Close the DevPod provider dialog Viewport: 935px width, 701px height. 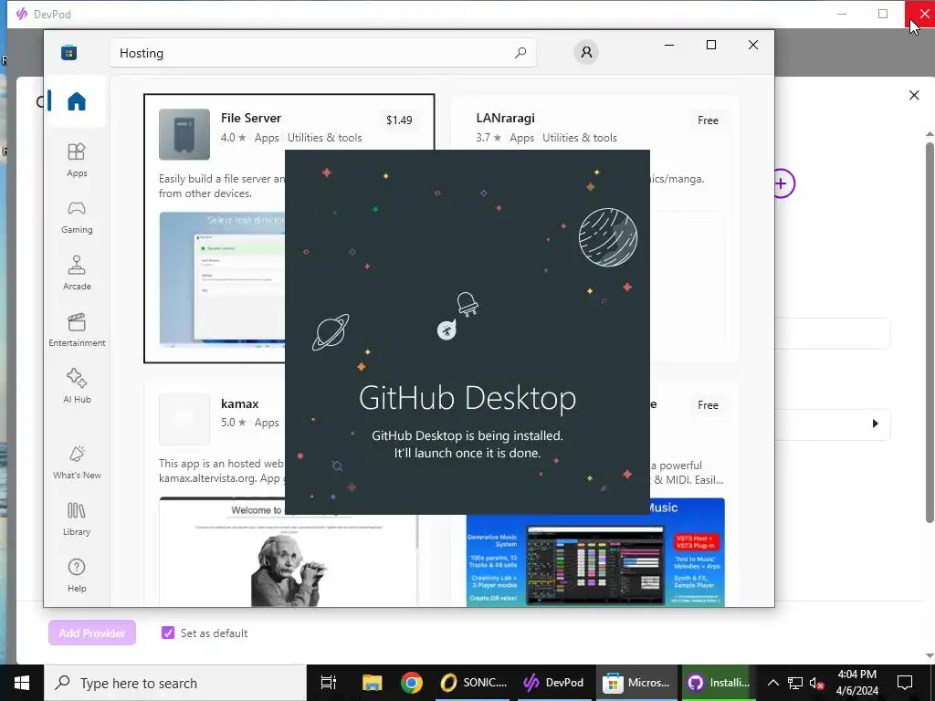click(913, 95)
